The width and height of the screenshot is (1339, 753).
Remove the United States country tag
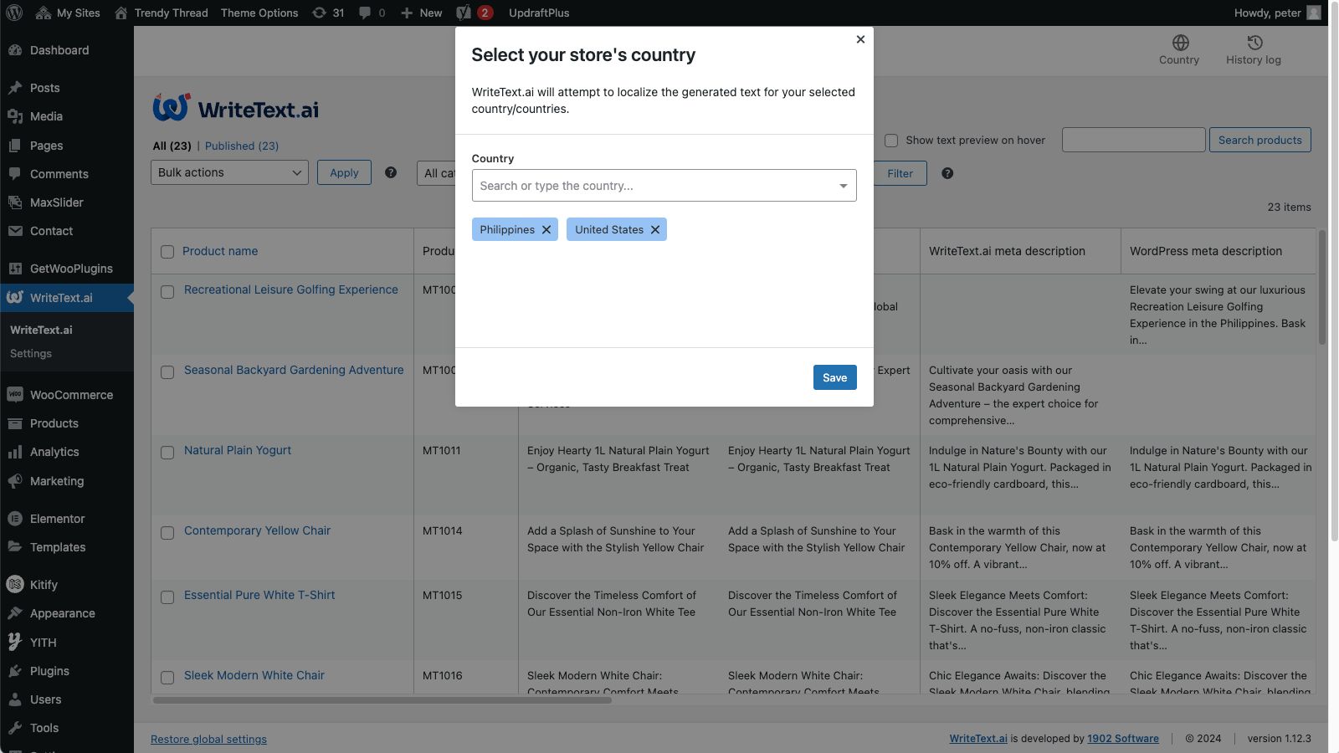655,230
